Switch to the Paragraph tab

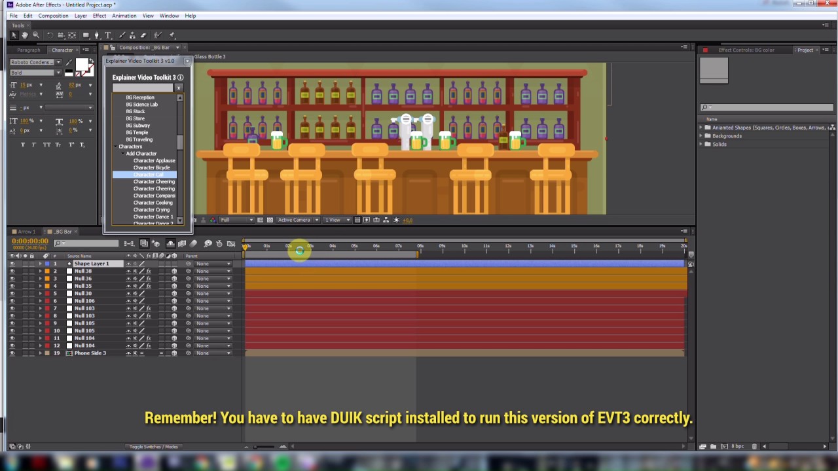pos(29,50)
